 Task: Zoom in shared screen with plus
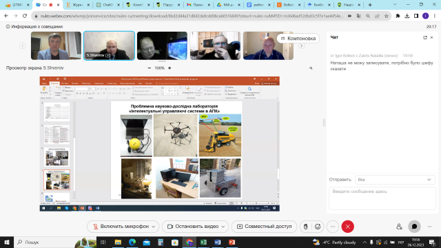tap(170, 68)
